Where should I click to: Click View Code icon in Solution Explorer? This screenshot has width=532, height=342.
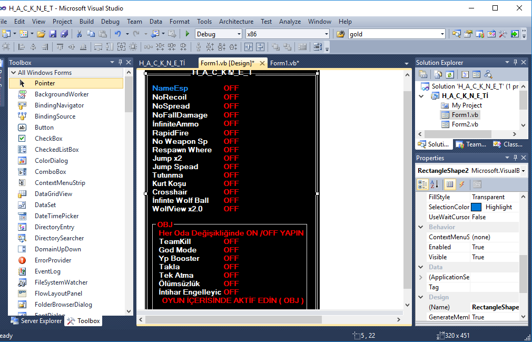click(465, 74)
